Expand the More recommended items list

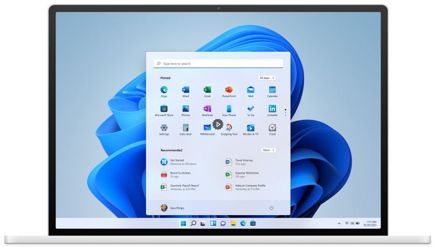[x=268, y=150]
